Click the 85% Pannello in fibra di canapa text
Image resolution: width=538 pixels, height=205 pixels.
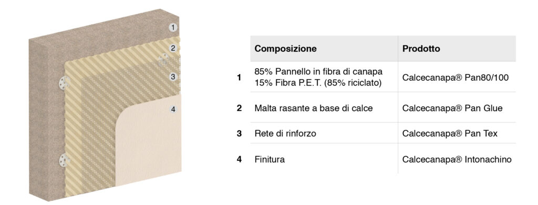point(318,71)
